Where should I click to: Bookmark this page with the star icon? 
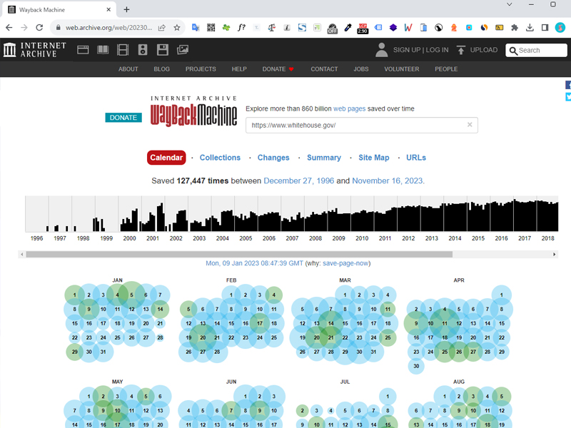tap(177, 28)
